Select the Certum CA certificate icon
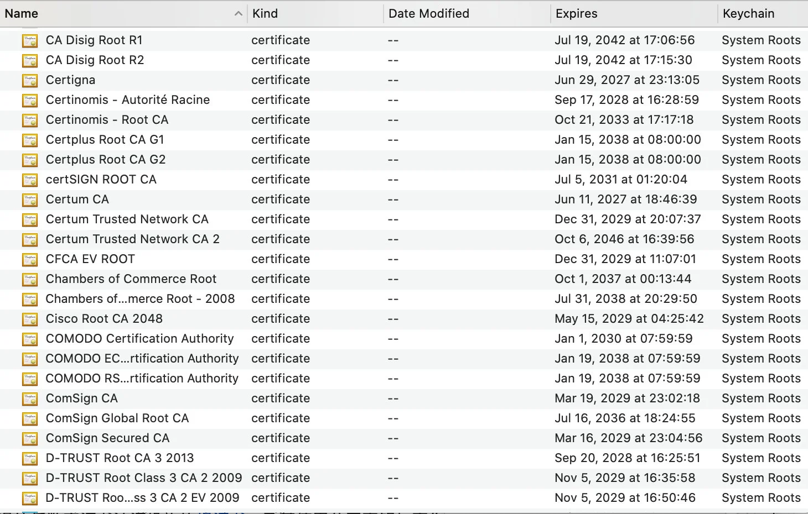Viewport: 808px width, 514px height. point(30,200)
